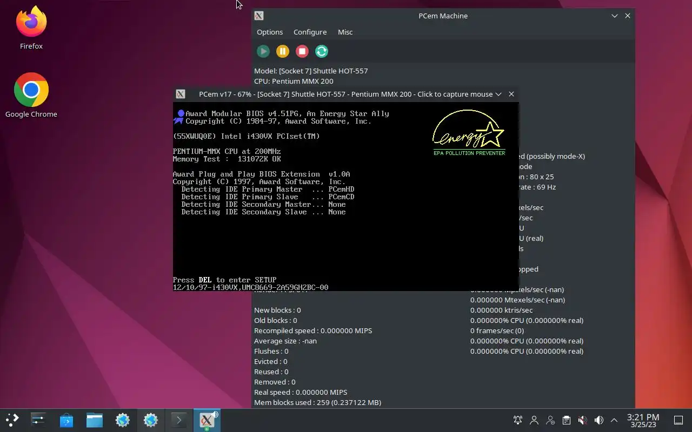
Task: Open Google Chrome from the desktop icon
Action: 31,96
